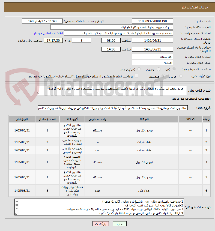The width and height of the screenshot is (215, 231).
Task: Click the announcement date field 1405/04/27 - 11:40
Action: (42, 21)
